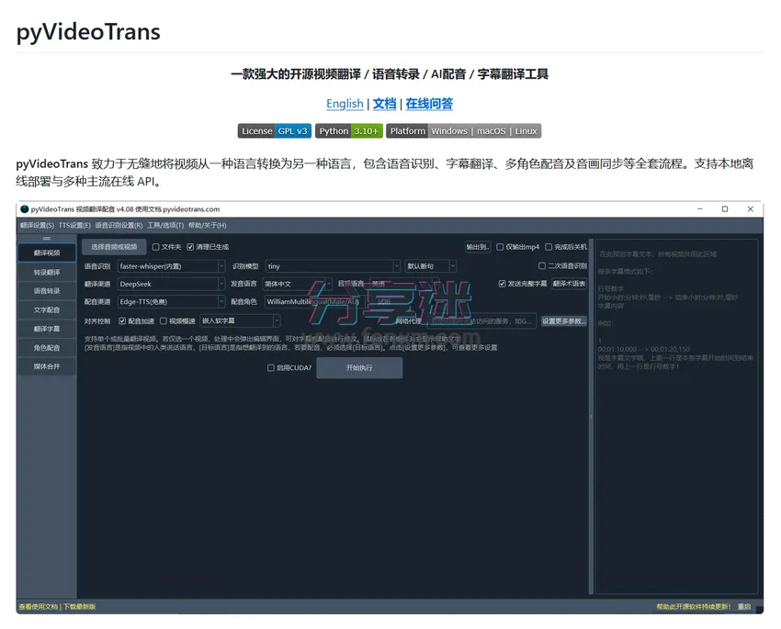Expand the tiny model dropdown
This screenshot has width=781, height=629.
tap(333, 266)
